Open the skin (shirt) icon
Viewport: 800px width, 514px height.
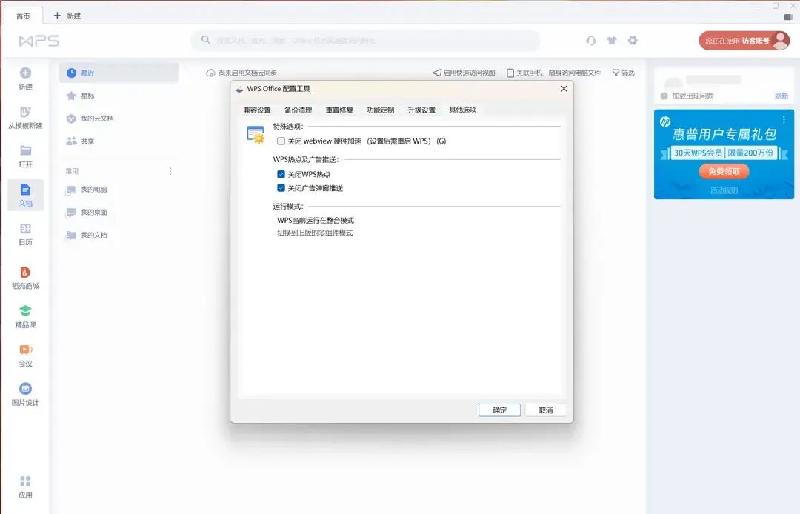612,40
